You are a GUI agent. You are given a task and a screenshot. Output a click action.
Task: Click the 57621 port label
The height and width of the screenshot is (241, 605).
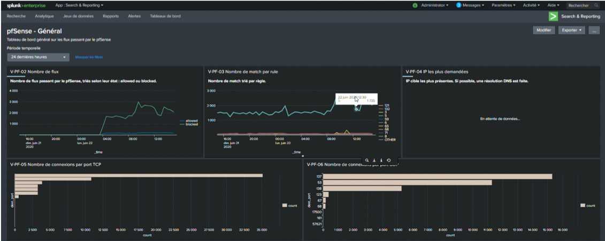click(316, 224)
